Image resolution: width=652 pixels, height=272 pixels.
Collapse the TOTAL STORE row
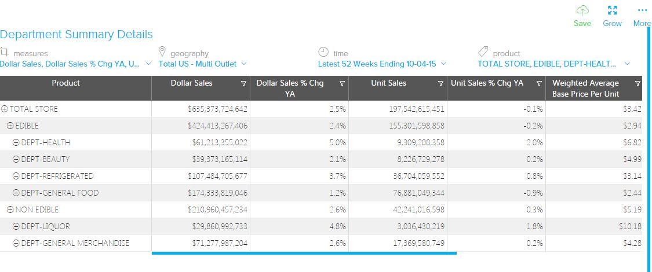[5, 109]
